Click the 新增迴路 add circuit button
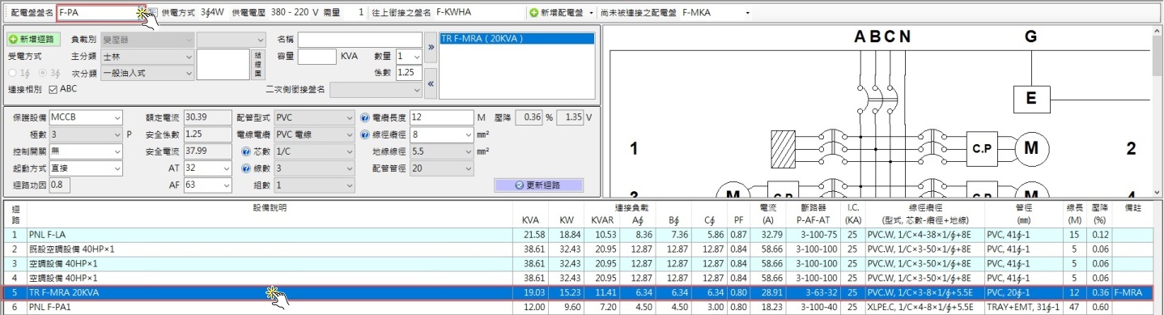 33,40
